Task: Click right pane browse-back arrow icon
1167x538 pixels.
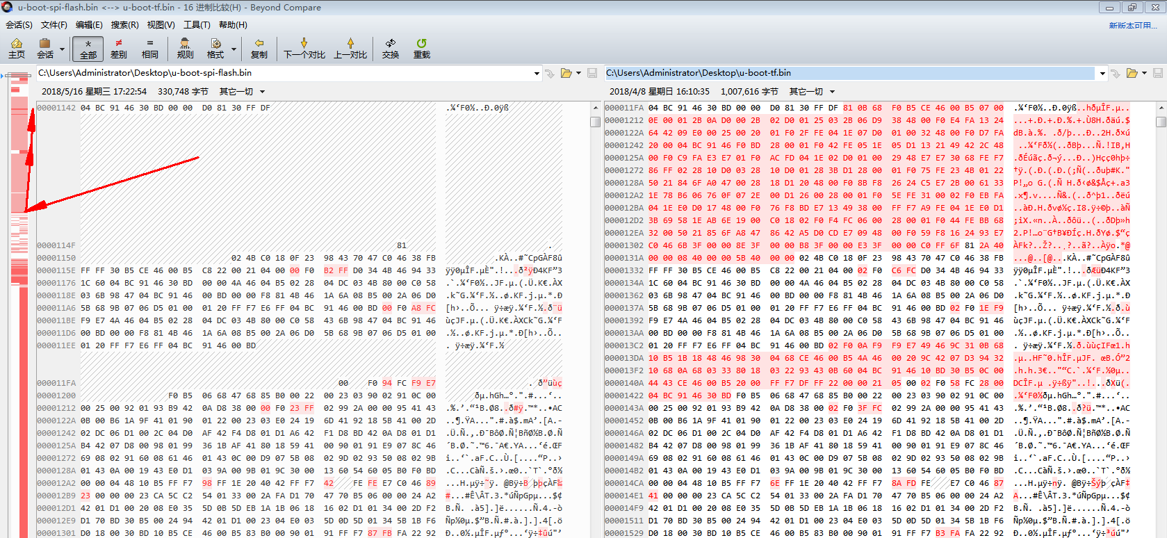Action: click(1116, 73)
